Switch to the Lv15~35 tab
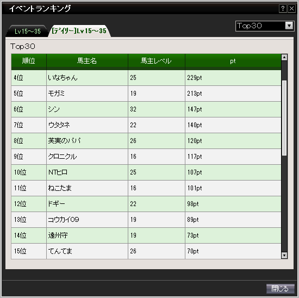 [27, 31]
